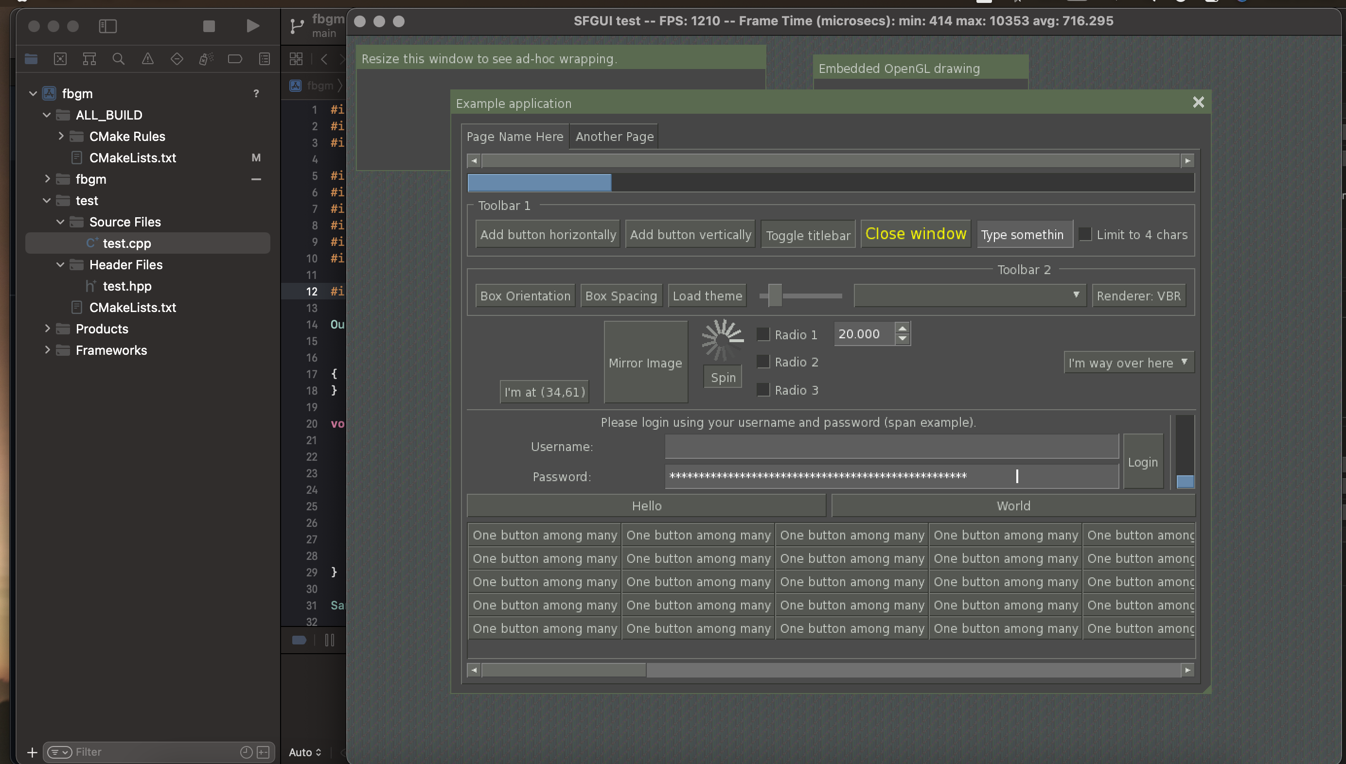Open the I'm way over here dropdown

tap(1128, 362)
